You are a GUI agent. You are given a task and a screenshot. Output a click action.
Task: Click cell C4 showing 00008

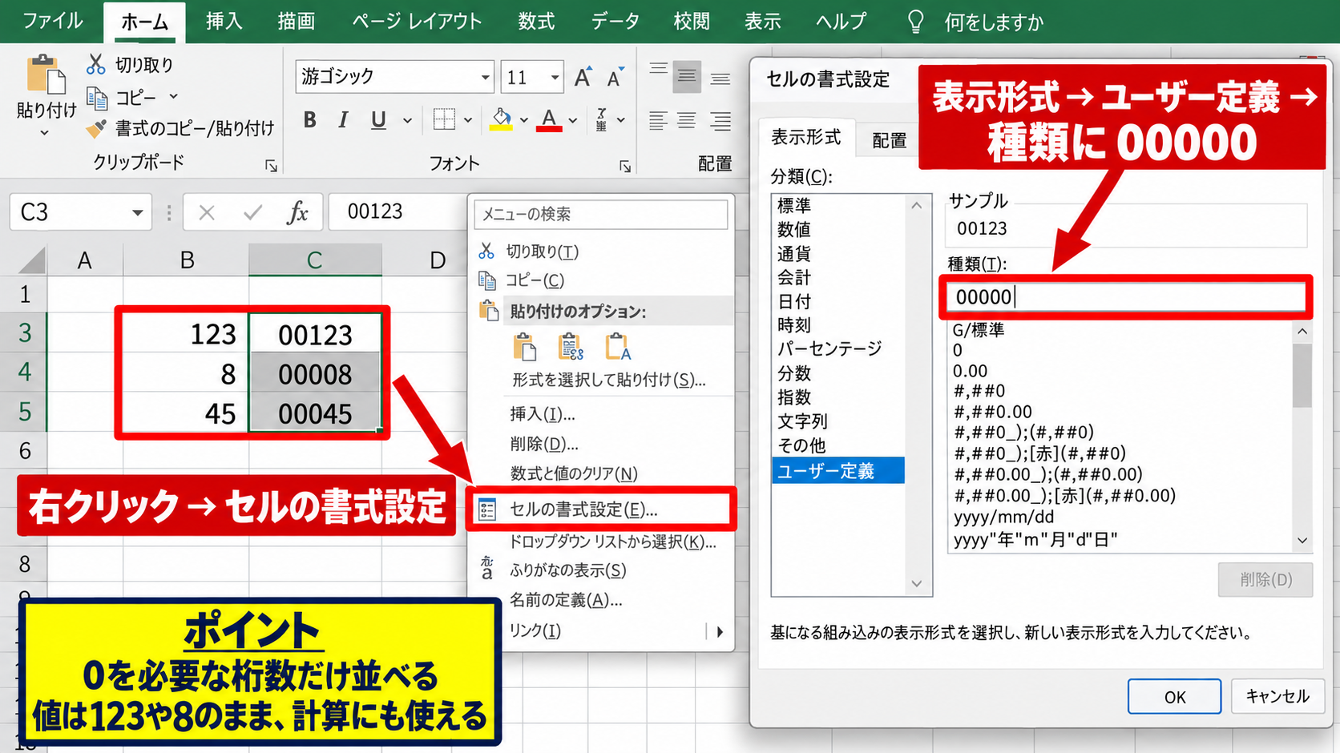pos(315,374)
